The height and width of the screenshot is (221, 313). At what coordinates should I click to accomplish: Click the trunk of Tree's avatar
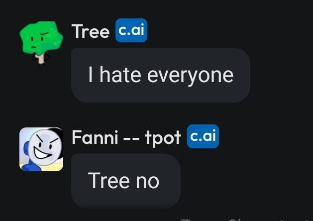(41, 59)
